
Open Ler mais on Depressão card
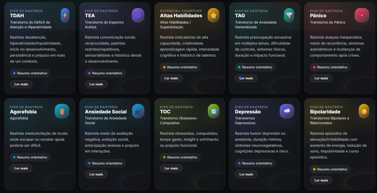(246, 174)
